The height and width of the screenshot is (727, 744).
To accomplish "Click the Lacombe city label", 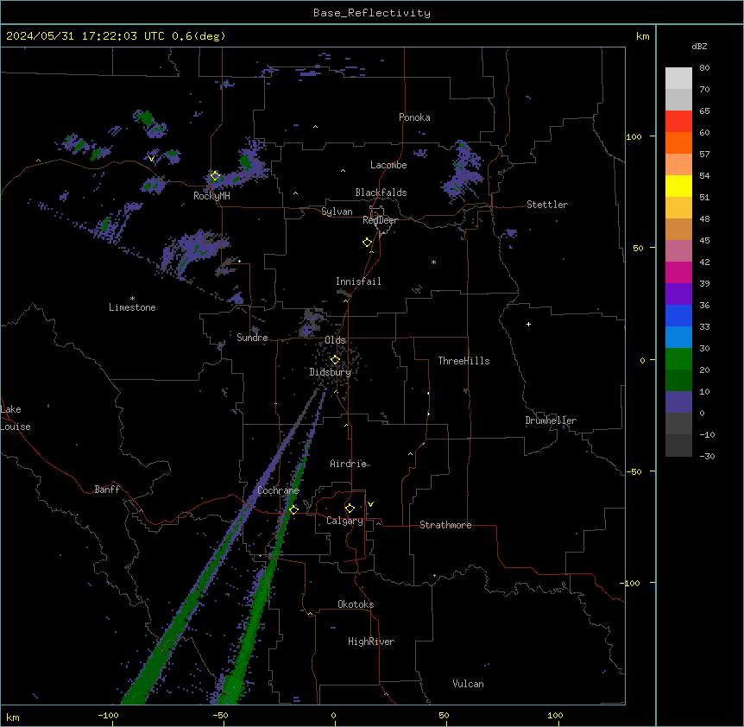I will pos(388,165).
